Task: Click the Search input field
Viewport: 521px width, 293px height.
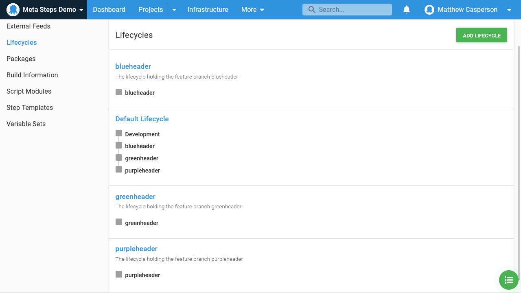Action: 352,10
